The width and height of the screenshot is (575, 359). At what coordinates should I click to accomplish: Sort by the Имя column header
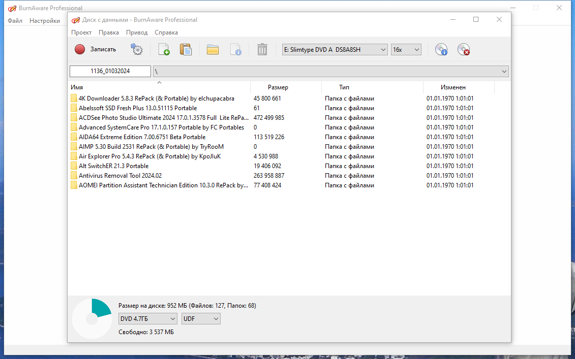point(160,87)
